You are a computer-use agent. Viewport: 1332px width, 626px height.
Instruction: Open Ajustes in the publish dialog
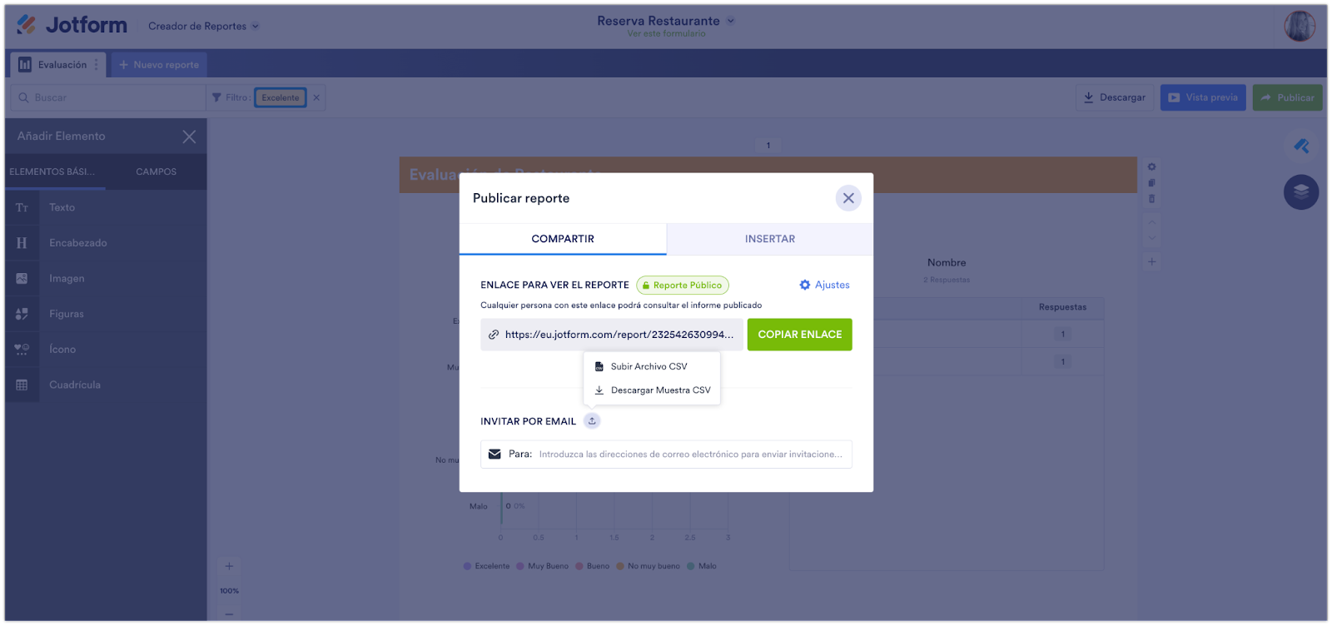(824, 285)
